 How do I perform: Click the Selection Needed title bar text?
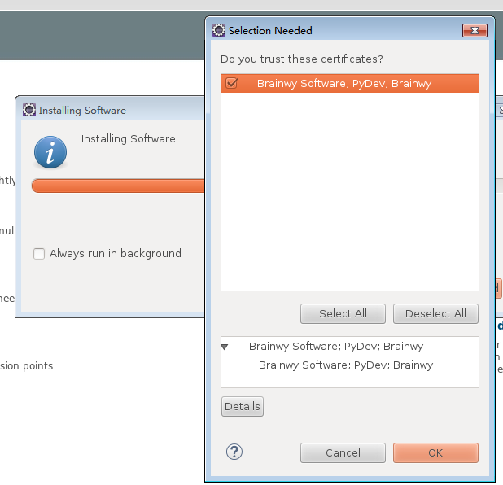[270, 31]
